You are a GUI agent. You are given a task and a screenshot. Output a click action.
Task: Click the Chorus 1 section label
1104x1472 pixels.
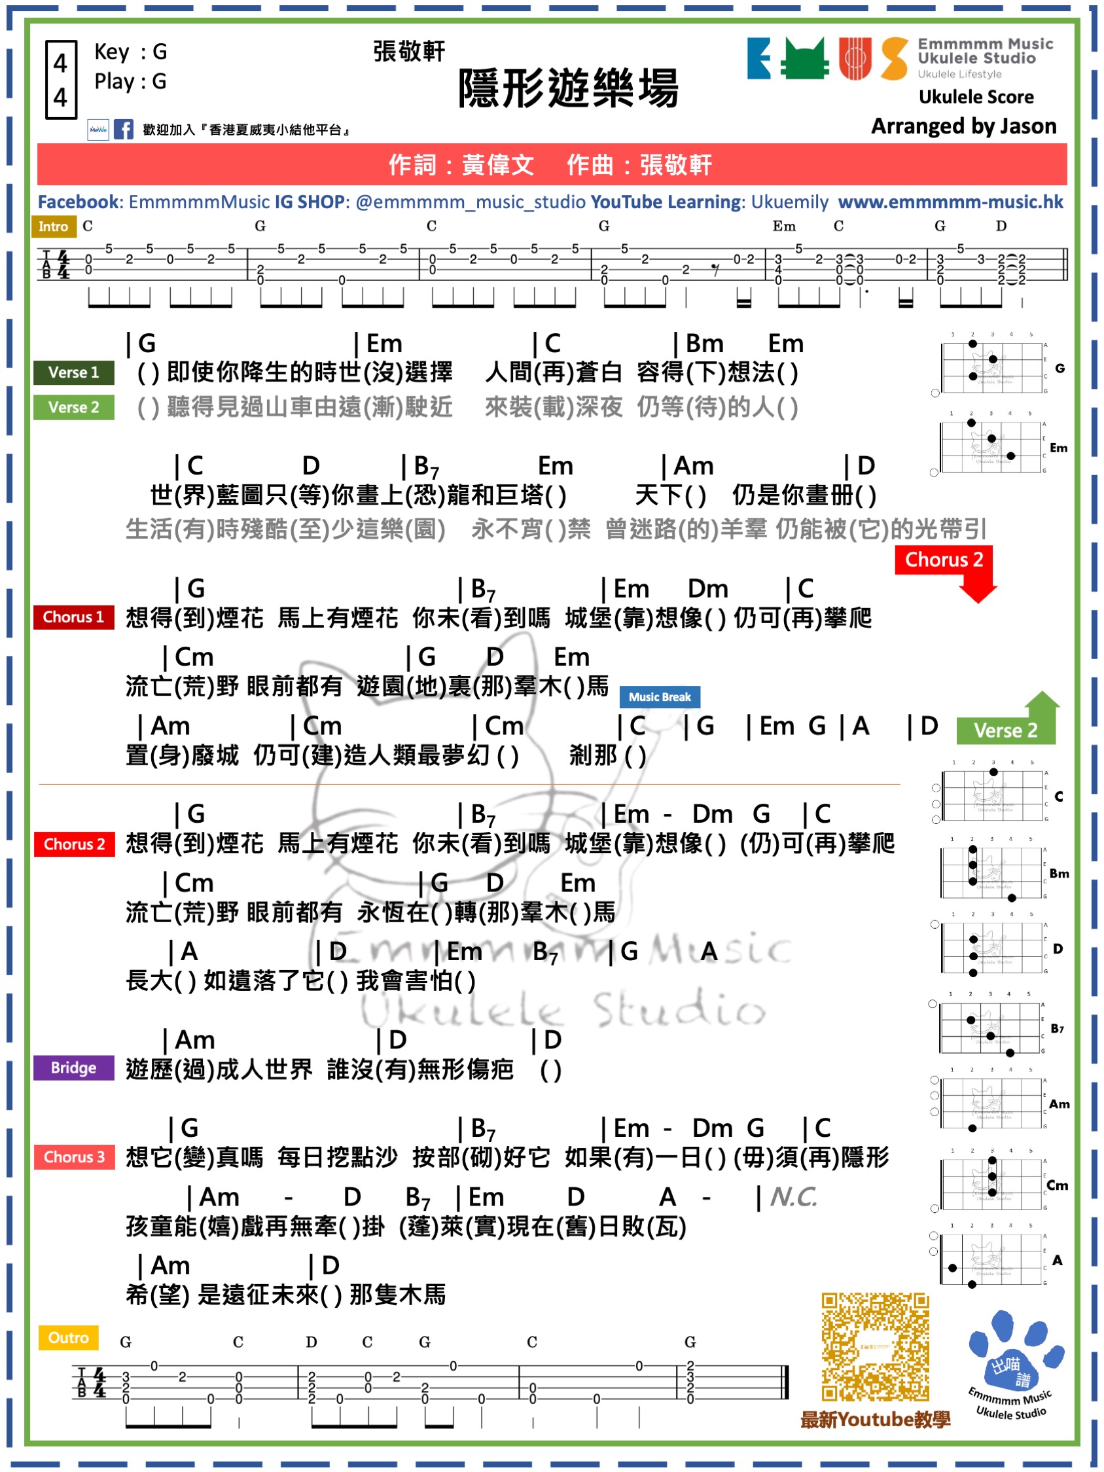(73, 617)
